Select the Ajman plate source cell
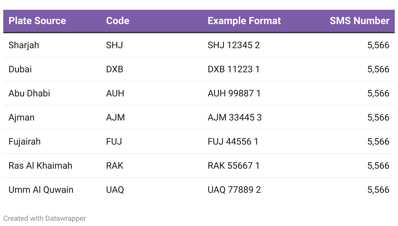Image resolution: width=398 pixels, height=226 pixels. coord(22,117)
